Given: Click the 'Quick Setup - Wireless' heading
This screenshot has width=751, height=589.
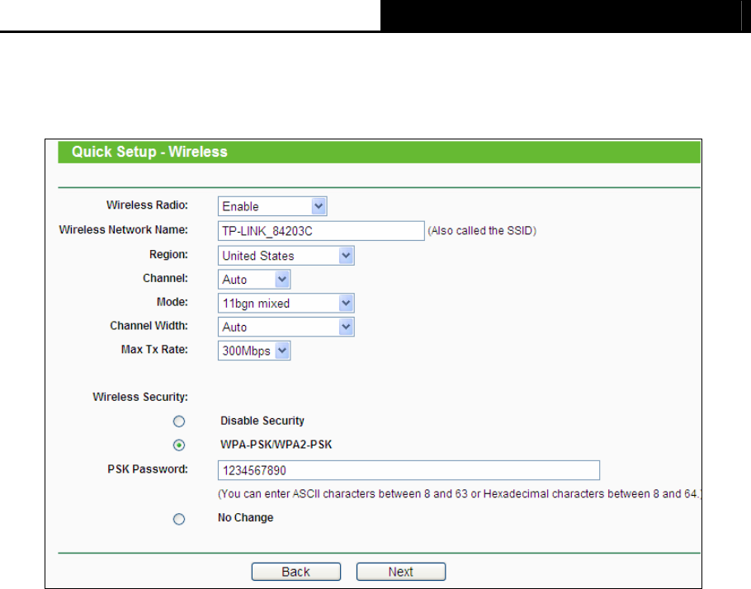Looking at the screenshot, I should (149, 152).
